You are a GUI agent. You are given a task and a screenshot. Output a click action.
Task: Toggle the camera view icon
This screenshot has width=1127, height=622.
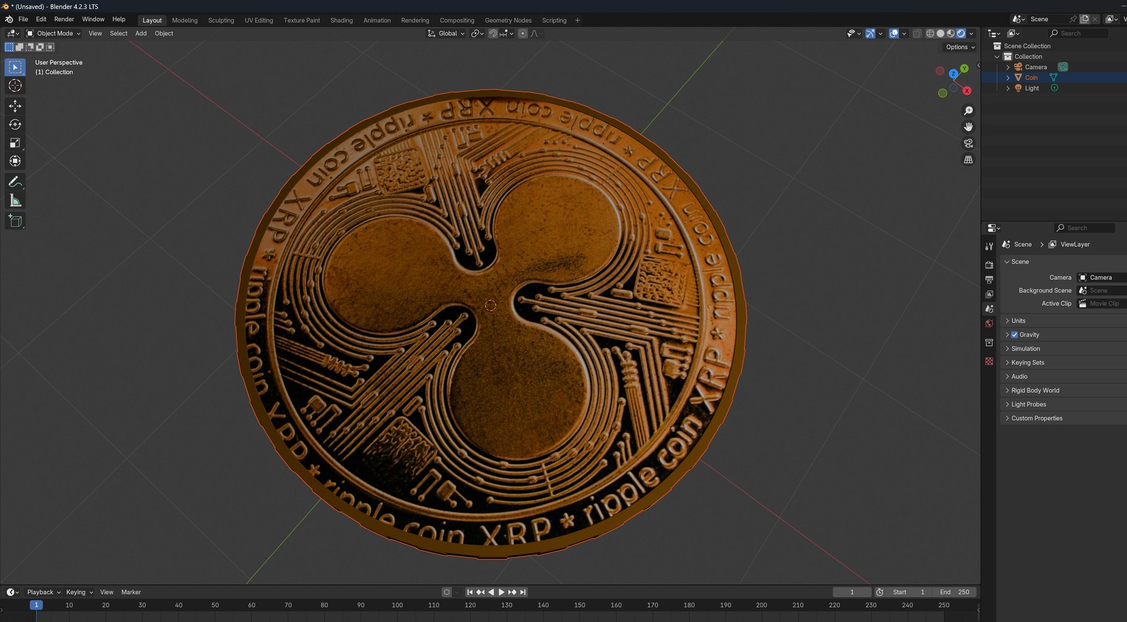(969, 143)
